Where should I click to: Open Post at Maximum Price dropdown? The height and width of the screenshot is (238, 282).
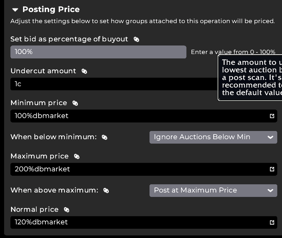tap(213, 190)
